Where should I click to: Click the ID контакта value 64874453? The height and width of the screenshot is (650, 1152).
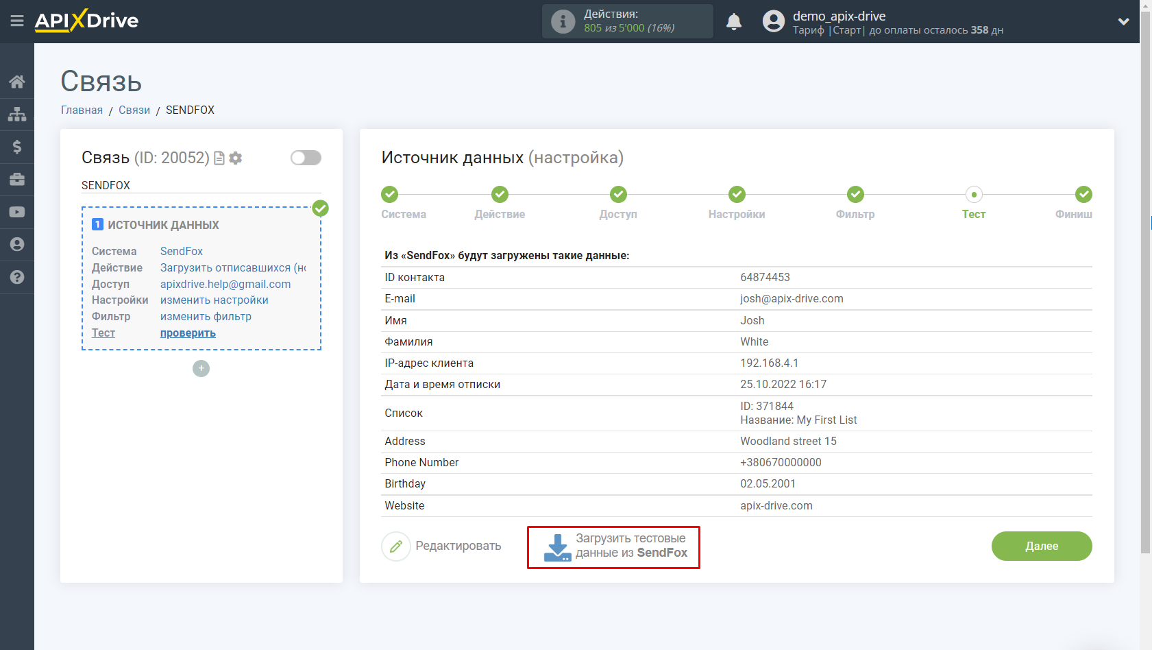click(765, 277)
